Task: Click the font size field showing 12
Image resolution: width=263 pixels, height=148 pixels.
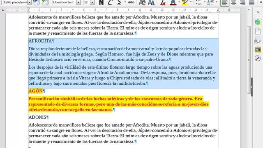Action: (87, 2)
